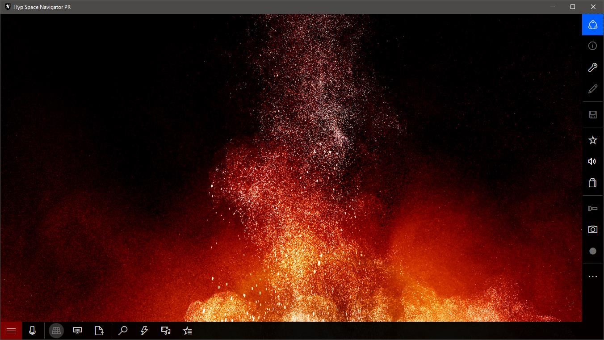Click the pencil edit icon

(x=593, y=89)
